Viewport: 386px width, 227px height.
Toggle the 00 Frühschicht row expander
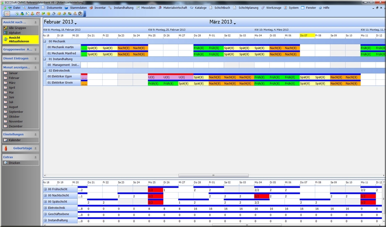coord(45,189)
